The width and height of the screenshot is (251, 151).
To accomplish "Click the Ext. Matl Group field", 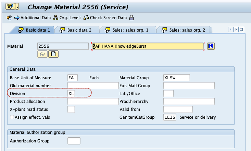I will click(x=189, y=86).
